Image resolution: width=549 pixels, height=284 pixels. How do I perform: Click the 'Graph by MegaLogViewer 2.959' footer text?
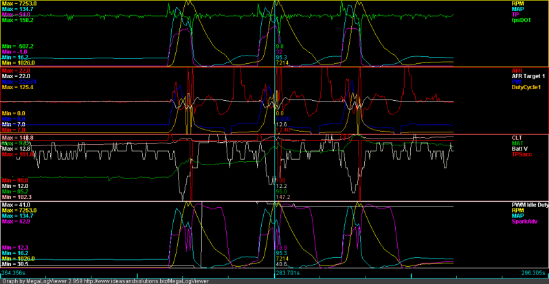click(x=42, y=281)
